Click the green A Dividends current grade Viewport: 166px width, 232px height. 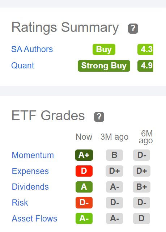point(84,187)
